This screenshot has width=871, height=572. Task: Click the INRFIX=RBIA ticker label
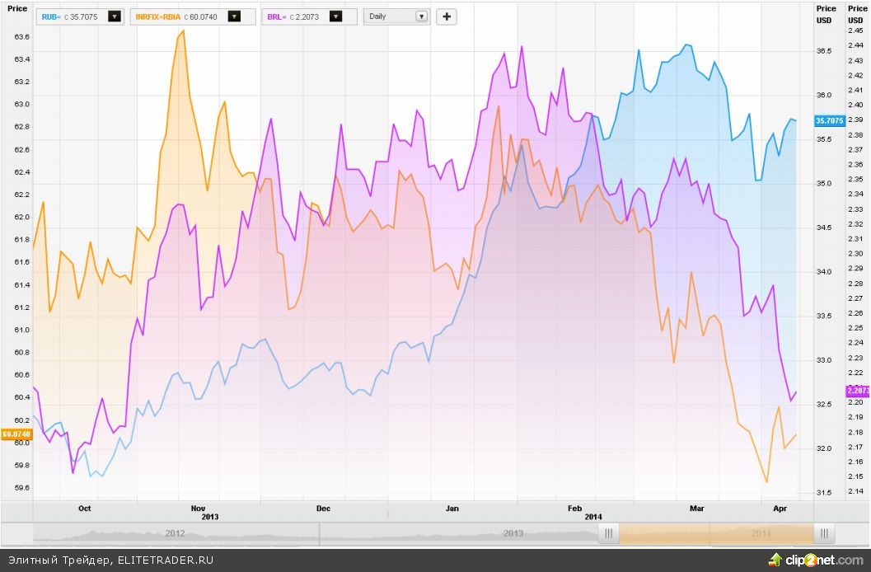(158, 16)
